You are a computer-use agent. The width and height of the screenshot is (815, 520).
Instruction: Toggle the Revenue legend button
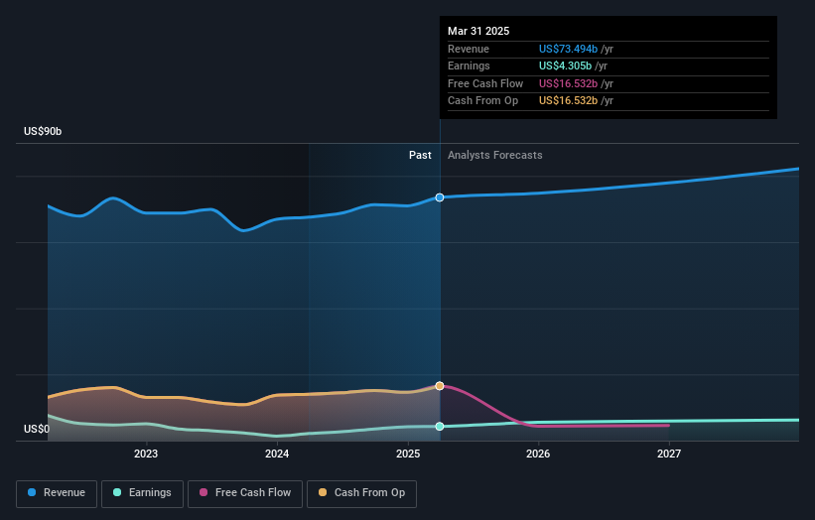(x=57, y=493)
